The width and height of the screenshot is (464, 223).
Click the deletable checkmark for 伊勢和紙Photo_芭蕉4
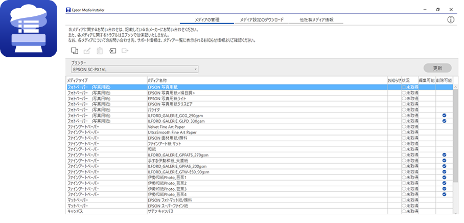[x=444, y=194]
